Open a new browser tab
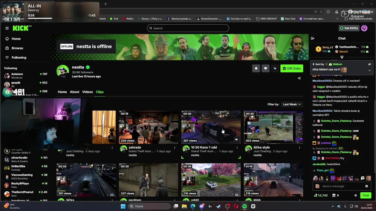Image resolution: width=376 pixels, height=211 pixels. 105,4
